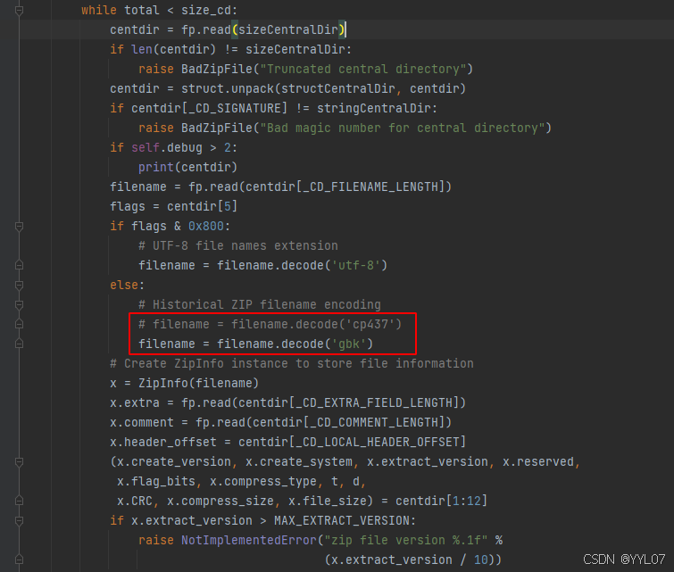Collapse the 'else:' block fold marker
The width and height of the screenshot is (674, 572).
[x=19, y=285]
